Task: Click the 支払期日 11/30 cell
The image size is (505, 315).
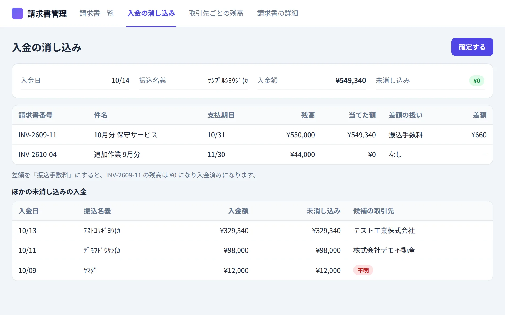Action: tap(216, 155)
